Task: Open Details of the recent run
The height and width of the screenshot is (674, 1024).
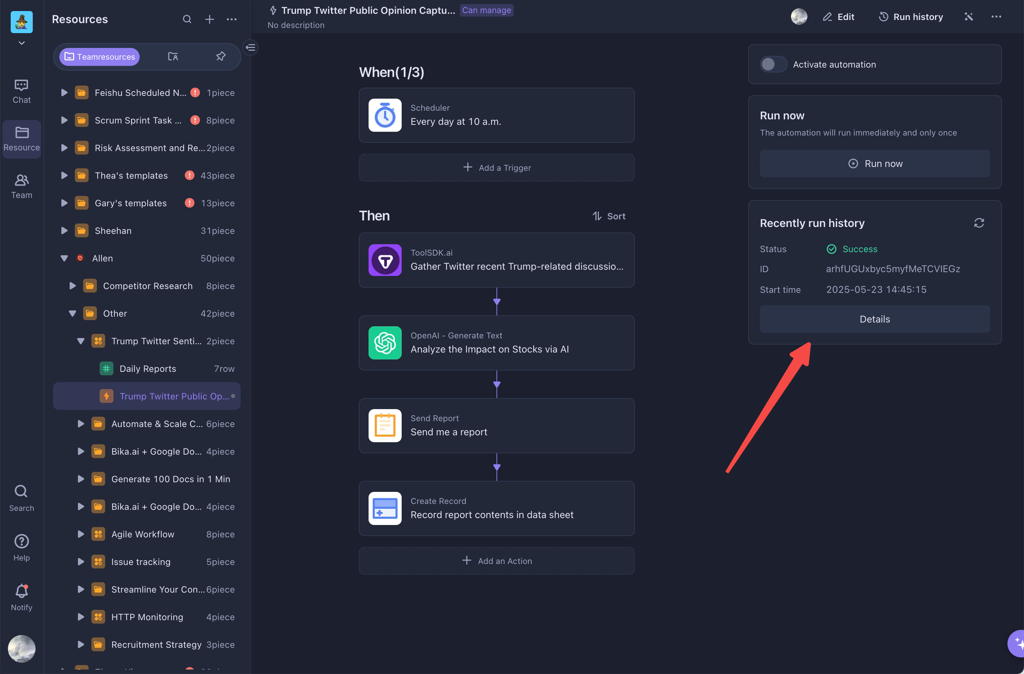Action: coord(875,319)
